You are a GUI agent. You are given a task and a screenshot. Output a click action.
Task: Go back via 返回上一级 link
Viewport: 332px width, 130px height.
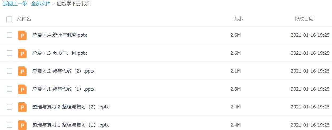15,4
